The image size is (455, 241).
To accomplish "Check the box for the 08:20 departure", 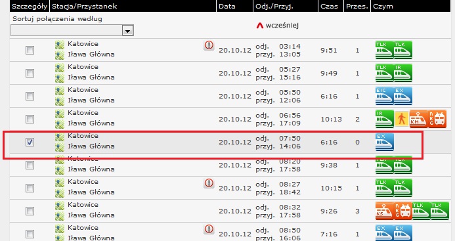I will (30, 165).
